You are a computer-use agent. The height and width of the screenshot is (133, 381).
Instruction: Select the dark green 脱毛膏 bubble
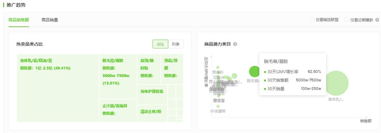tap(254, 71)
